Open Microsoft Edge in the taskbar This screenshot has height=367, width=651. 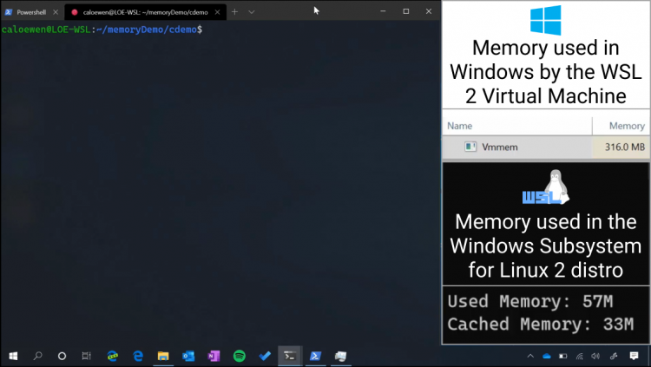[137, 356]
